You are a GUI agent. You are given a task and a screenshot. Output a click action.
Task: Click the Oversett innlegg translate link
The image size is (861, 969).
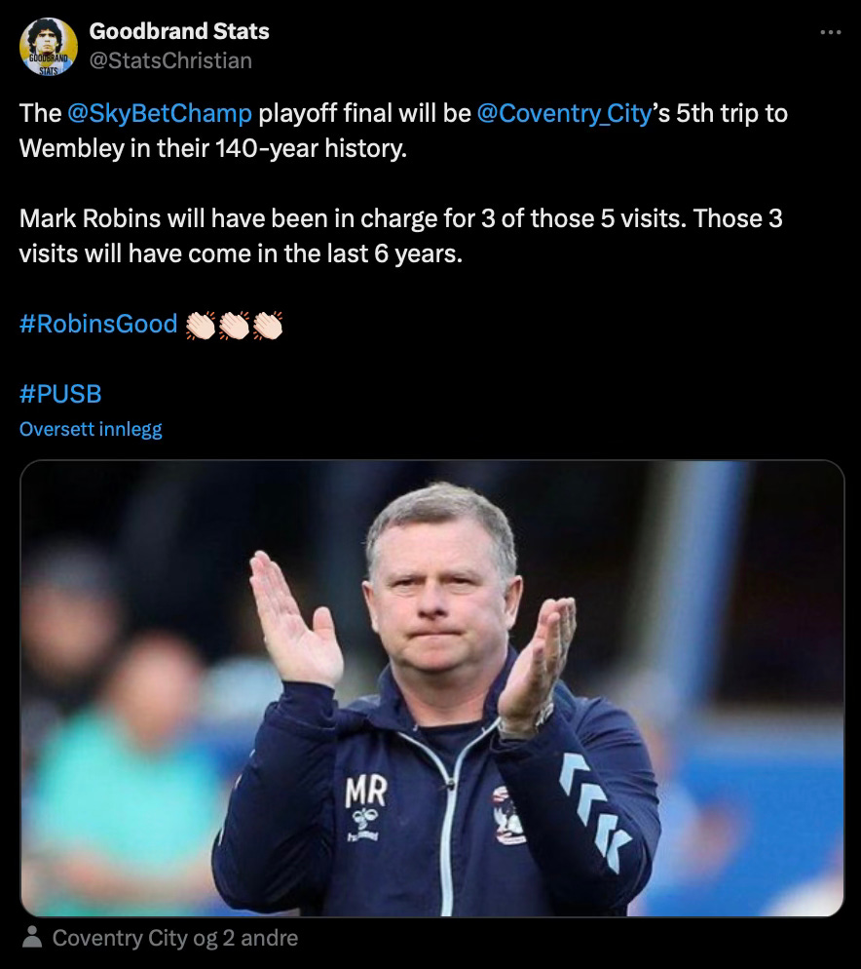tap(91, 429)
